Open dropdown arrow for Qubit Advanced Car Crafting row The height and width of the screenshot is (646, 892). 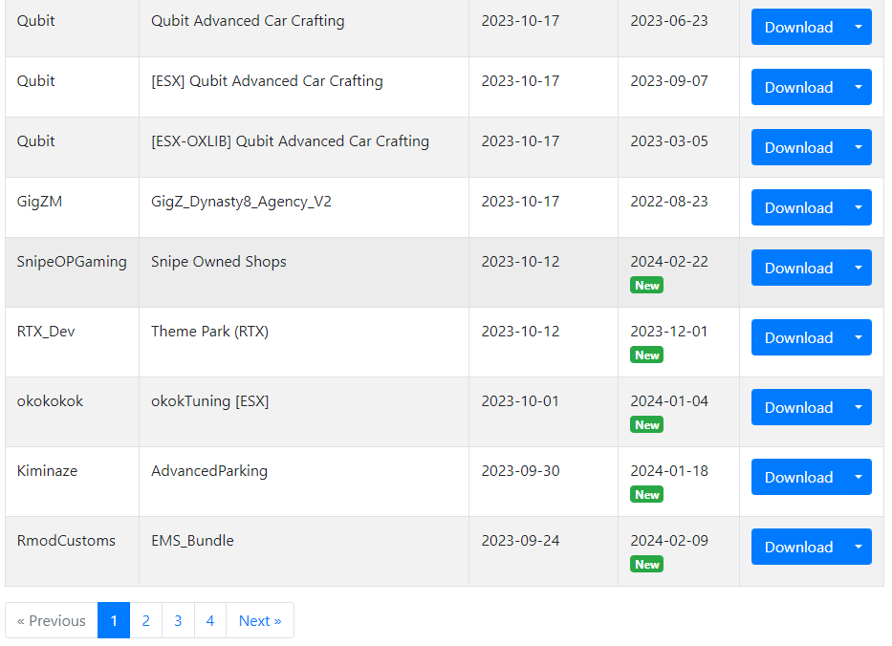tap(859, 27)
